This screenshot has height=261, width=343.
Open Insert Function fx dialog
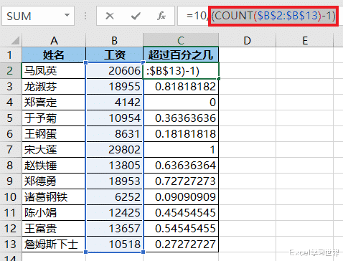click(x=161, y=16)
